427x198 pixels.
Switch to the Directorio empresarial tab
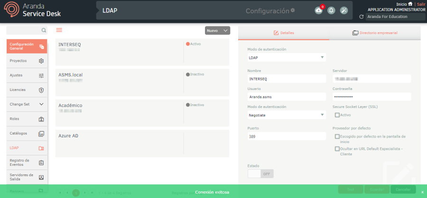coord(375,33)
